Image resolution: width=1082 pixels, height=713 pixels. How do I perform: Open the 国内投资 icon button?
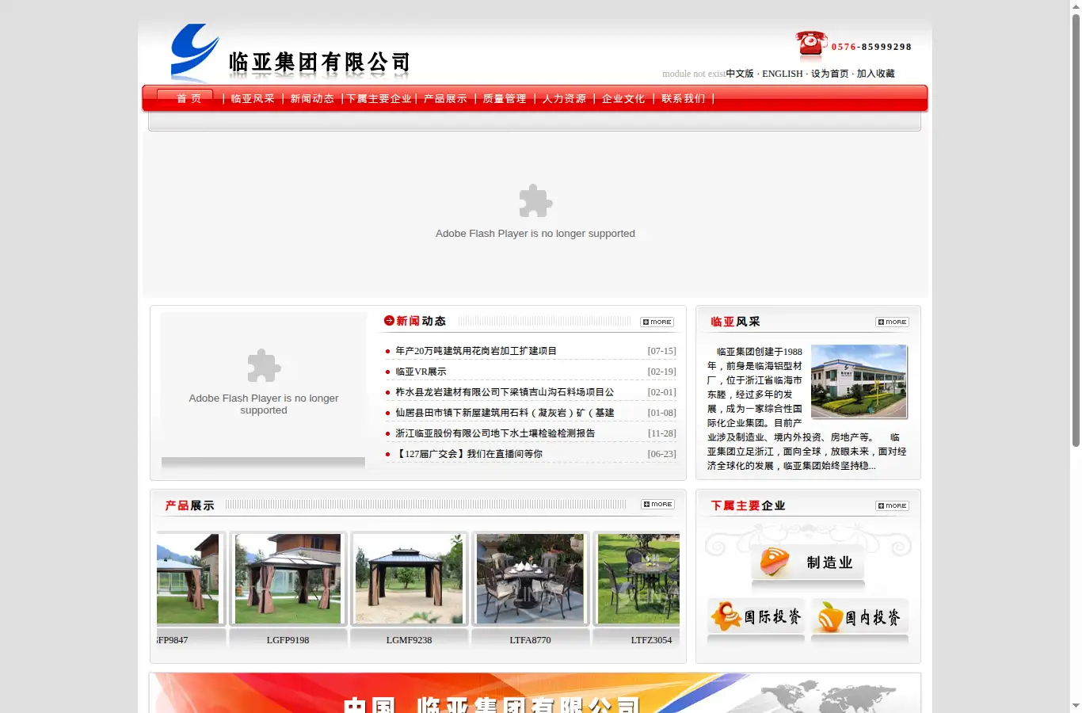point(859,616)
